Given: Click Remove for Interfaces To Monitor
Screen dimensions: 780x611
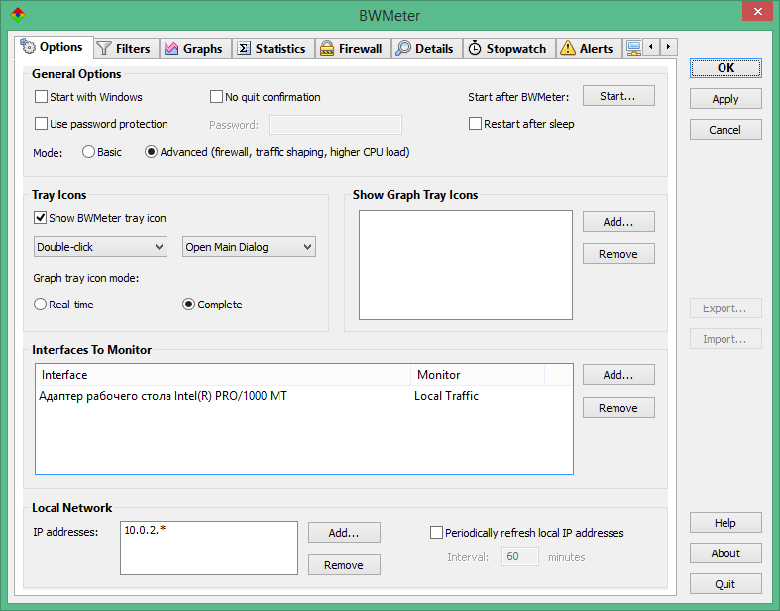Looking at the screenshot, I should pyautogui.click(x=618, y=408).
